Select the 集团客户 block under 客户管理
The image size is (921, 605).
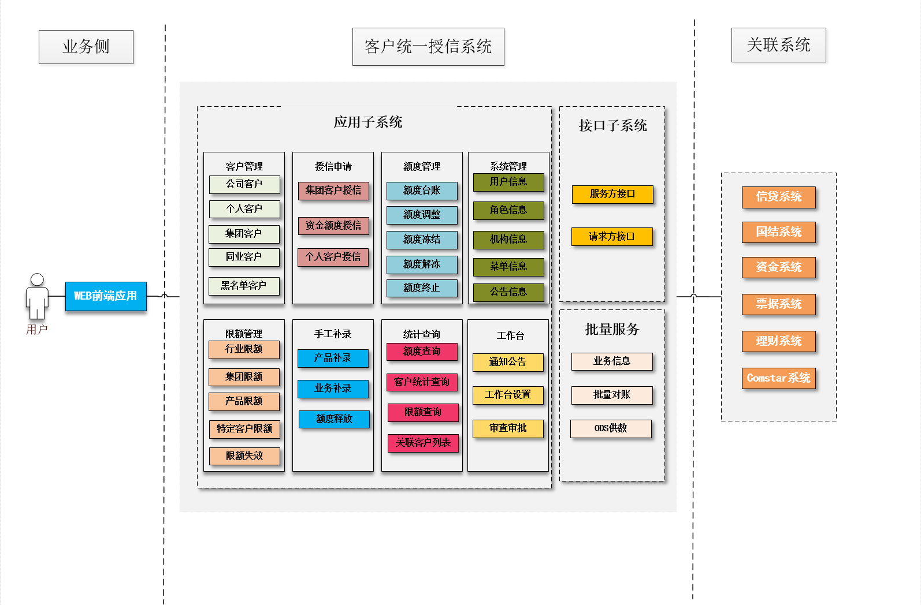coord(244,234)
